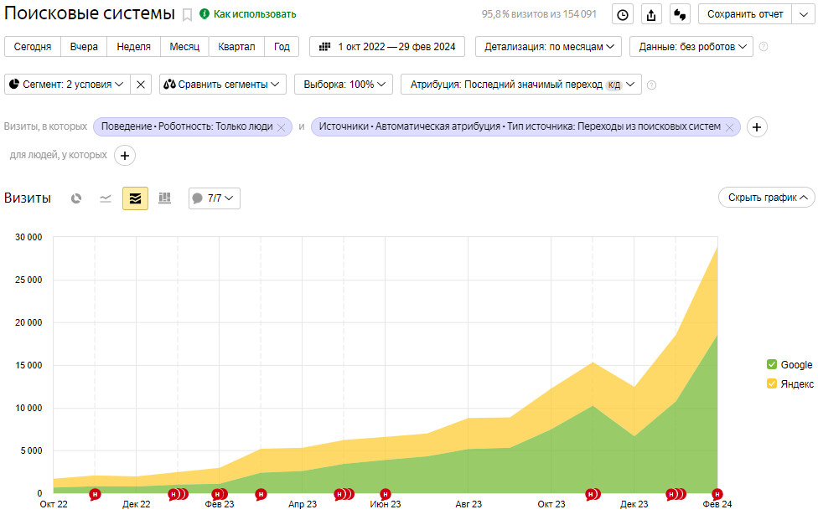Click the Визиты metric title

point(28,198)
